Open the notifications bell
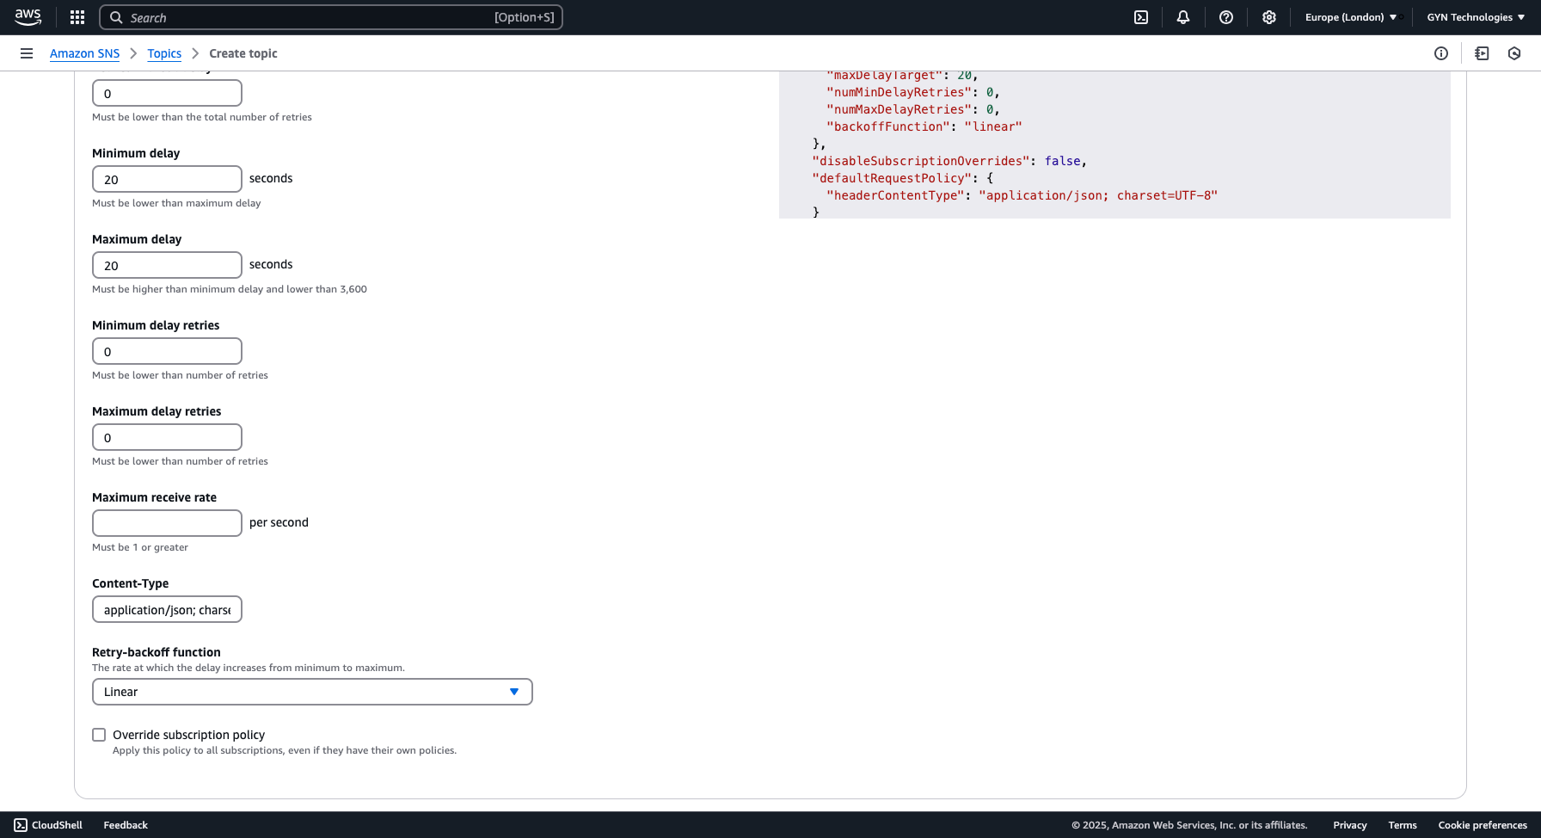1541x838 pixels. point(1183,17)
